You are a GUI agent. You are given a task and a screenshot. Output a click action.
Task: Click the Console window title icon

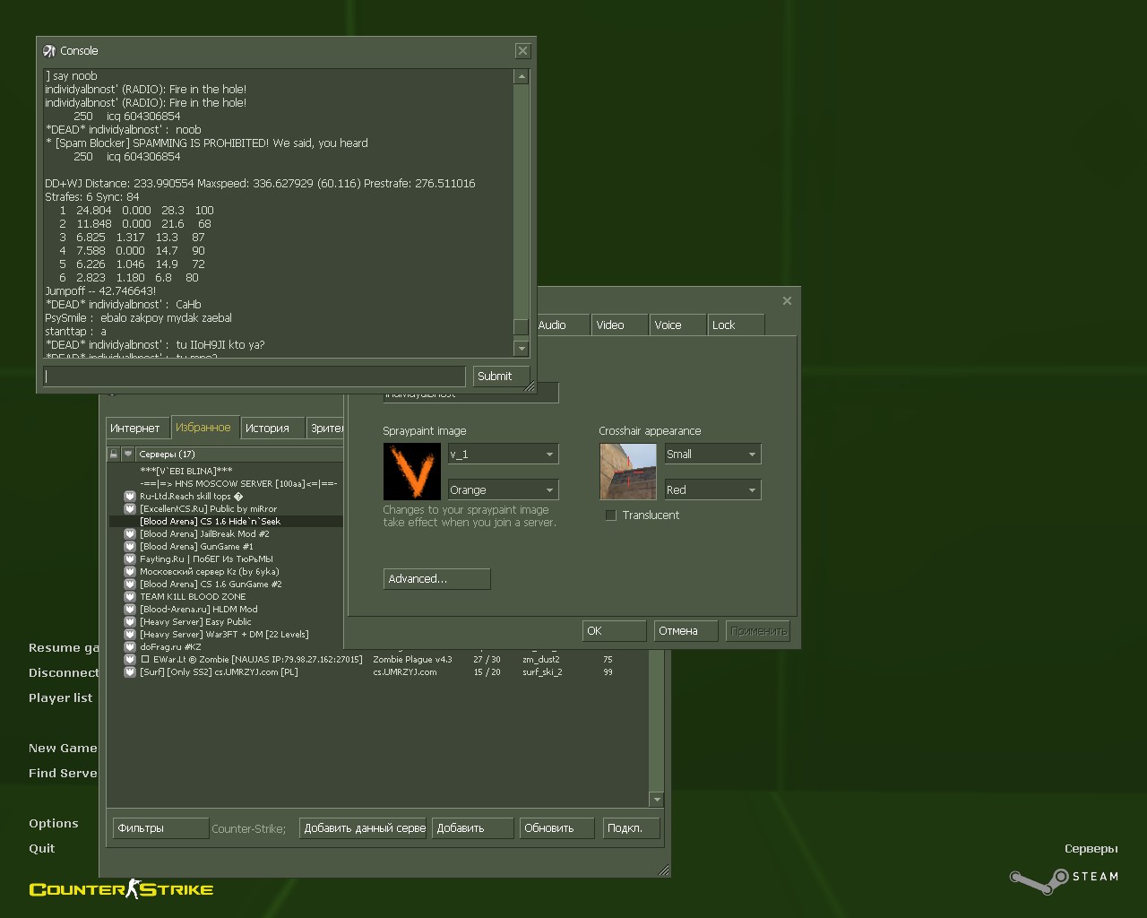pyautogui.click(x=49, y=51)
